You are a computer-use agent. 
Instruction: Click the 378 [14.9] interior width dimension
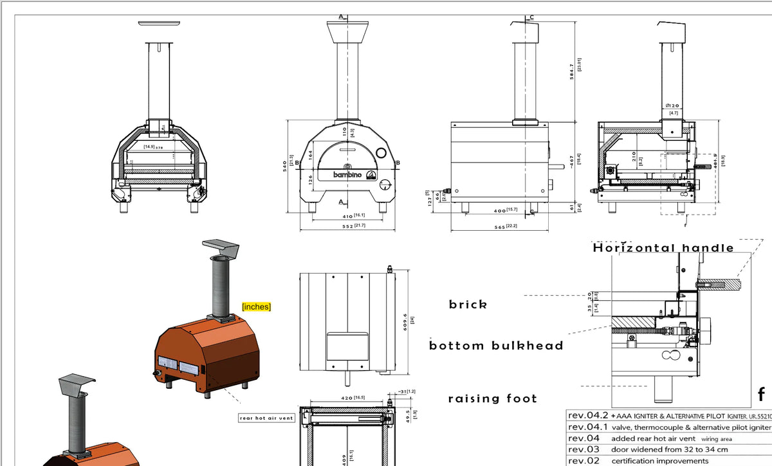(153, 147)
